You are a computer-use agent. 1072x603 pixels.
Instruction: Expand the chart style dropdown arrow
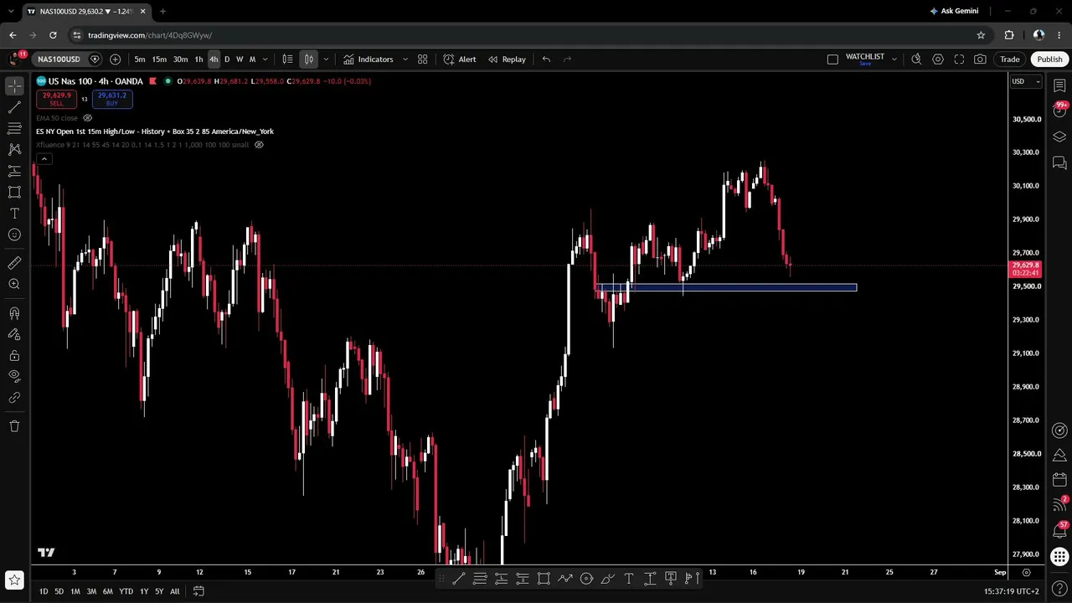(326, 59)
